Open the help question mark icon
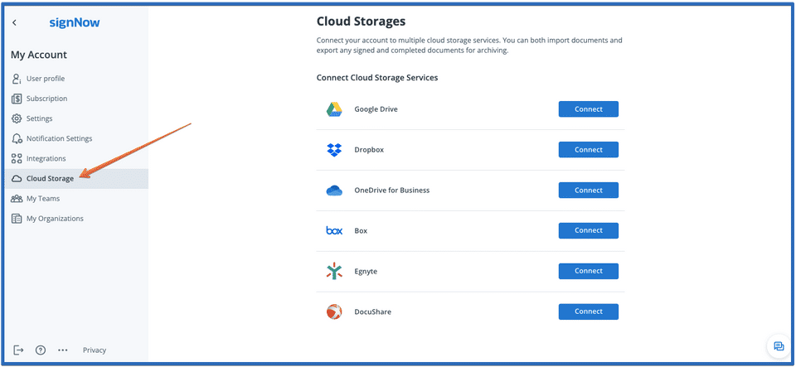 [x=40, y=350]
